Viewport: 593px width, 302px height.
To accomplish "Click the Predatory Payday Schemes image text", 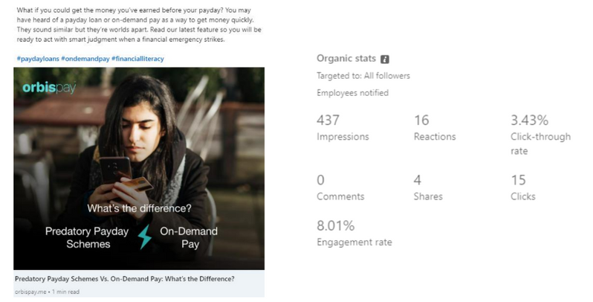I will click(87, 238).
